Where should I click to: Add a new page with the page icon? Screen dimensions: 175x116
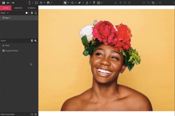(35, 13)
